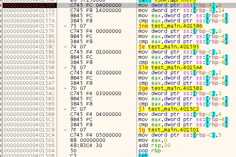The height and width of the screenshot is (157, 236).
Task: Select address 00000000004015C2
Action: pos(29,119)
